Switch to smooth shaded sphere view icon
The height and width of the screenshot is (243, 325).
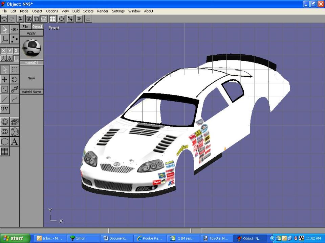[x=44, y=19]
